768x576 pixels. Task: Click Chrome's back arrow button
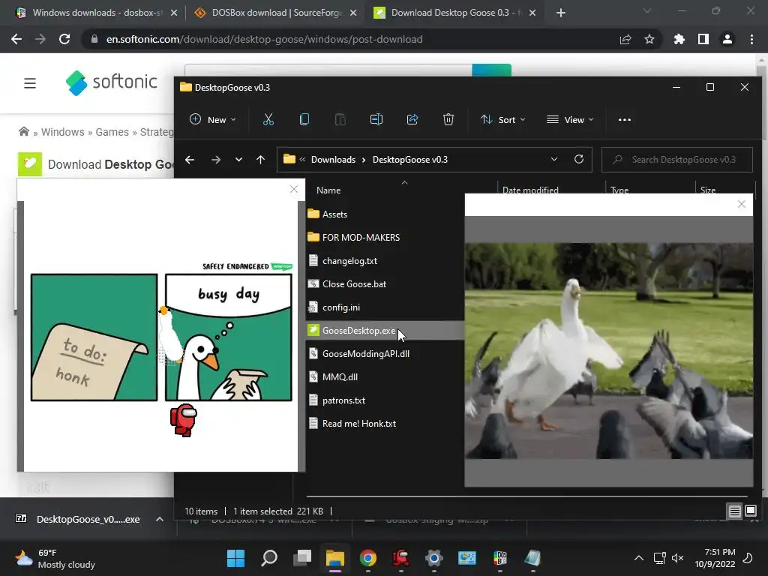point(16,39)
